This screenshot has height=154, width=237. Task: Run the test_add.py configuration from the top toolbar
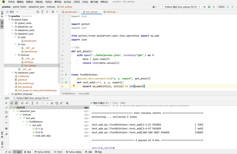204,7
